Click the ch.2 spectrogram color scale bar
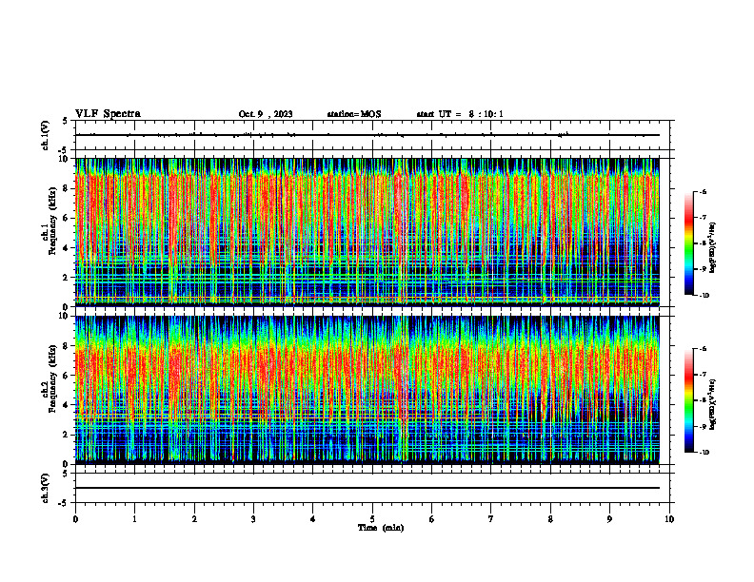 [689, 400]
